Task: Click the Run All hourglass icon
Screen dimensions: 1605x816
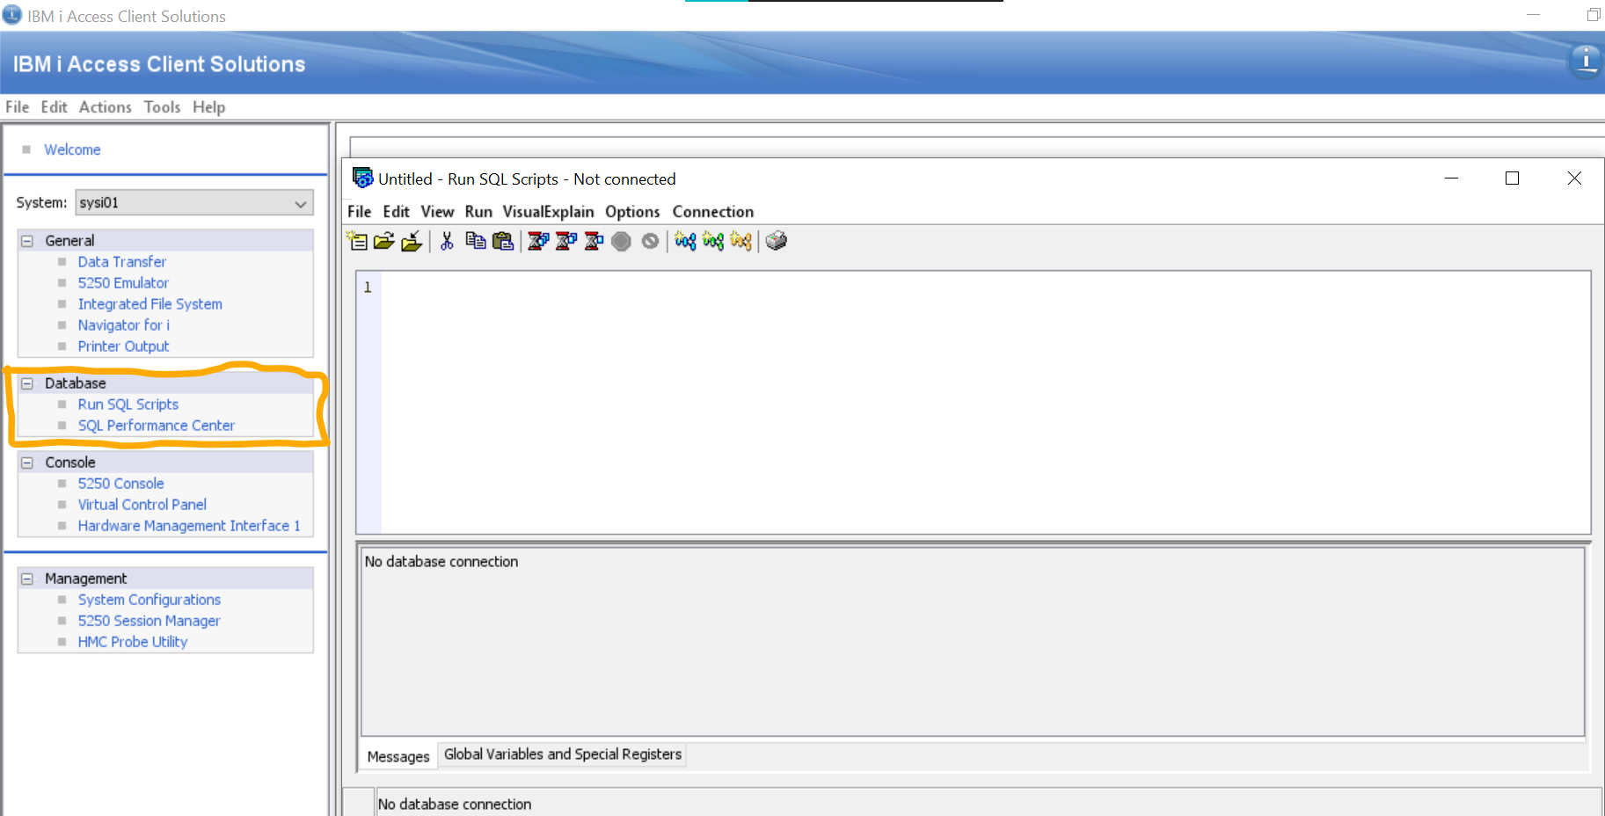Action: coord(538,241)
